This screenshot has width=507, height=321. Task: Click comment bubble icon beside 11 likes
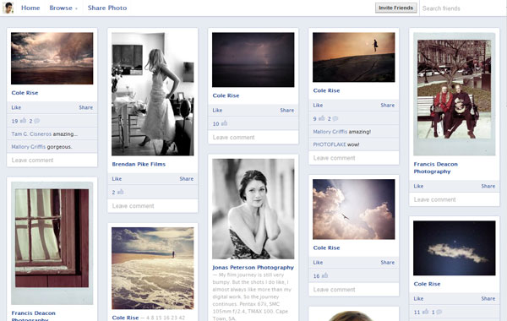coord(439,312)
